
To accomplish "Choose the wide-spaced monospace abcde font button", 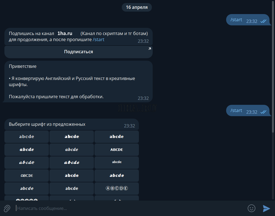I will (x=27, y=137).
